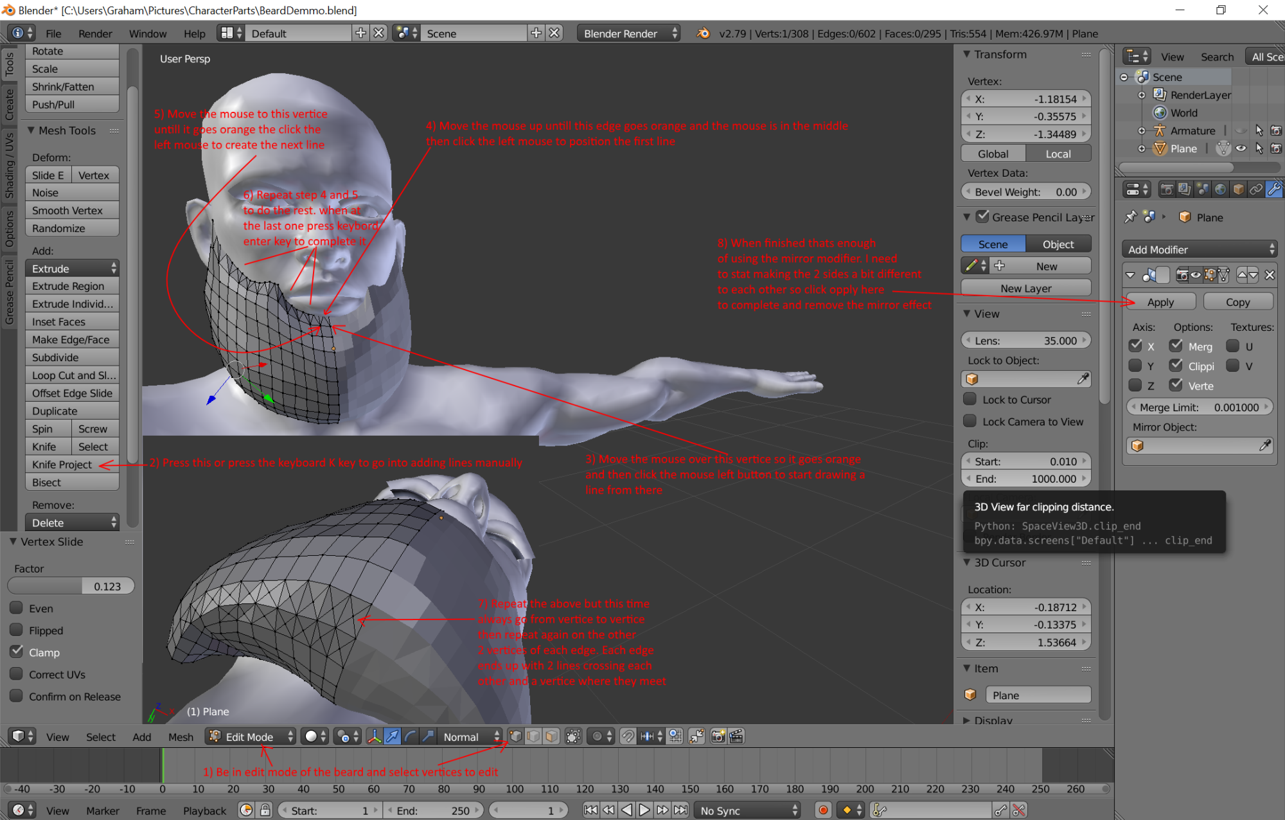The height and width of the screenshot is (820, 1285).
Task: Open the Render Layers properties tab icon
Action: point(1184,189)
